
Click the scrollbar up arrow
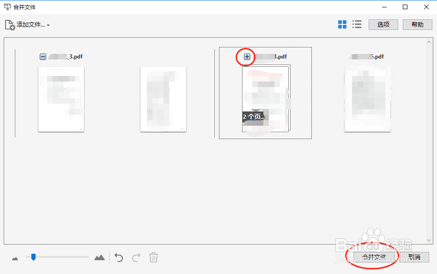[429, 42]
